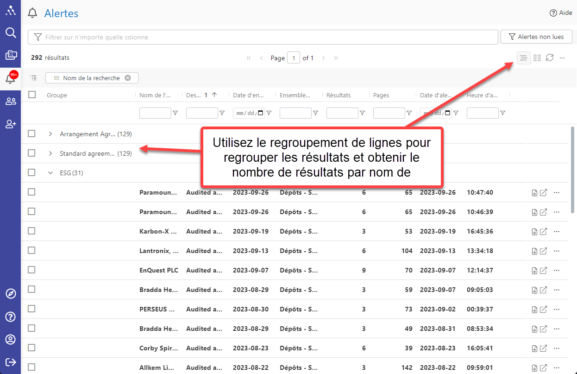This screenshot has width=577, height=374.
Task: Activate the row grouping view icon
Action: point(523,58)
